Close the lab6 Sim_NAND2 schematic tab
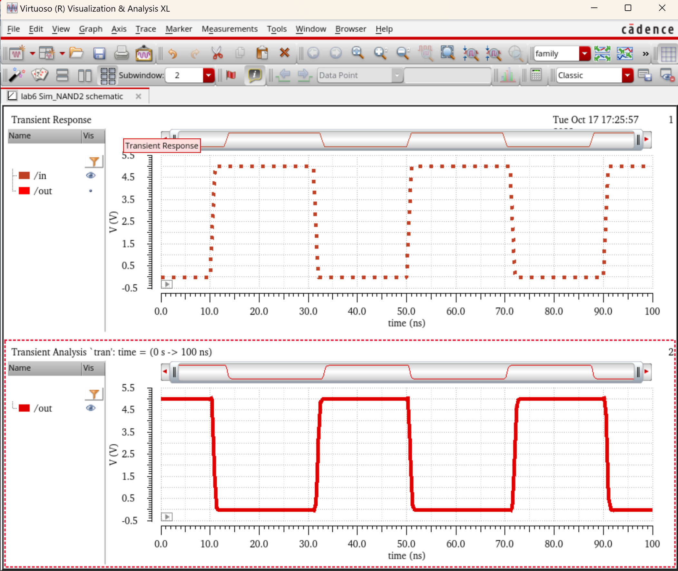The height and width of the screenshot is (571, 678). click(x=138, y=96)
